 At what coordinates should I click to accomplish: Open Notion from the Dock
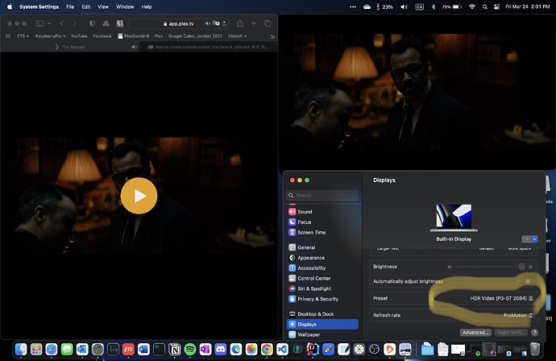[175, 350]
